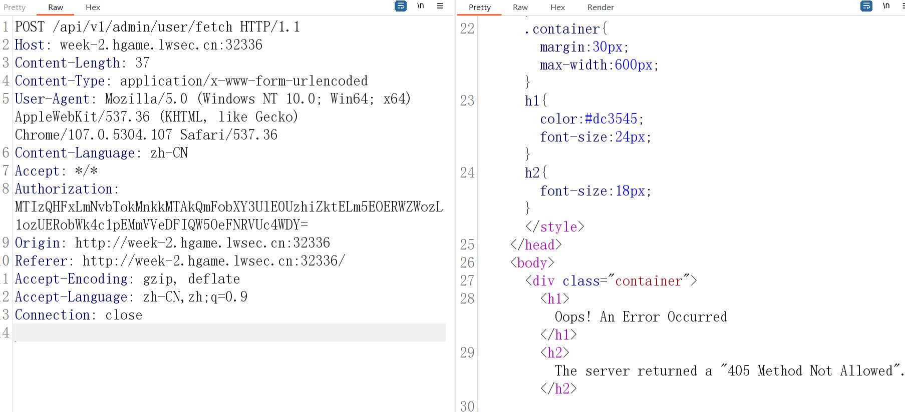This screenshot has height=412, width=905.
Task: Click the Content-Language: zh-CN header
Action: 101,152
